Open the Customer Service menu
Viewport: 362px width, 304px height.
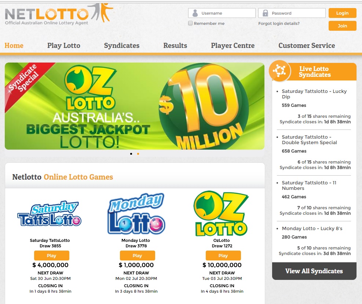pyautogui.click(x=307, y=45)
